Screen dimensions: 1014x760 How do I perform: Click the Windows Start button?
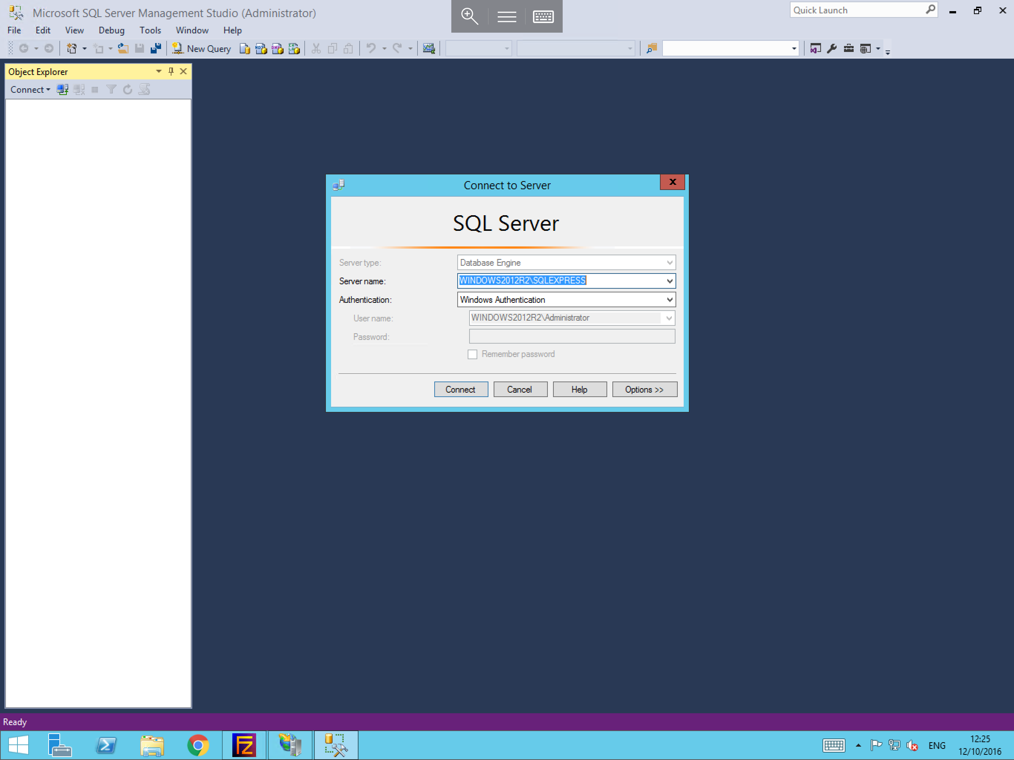(18, 745)
